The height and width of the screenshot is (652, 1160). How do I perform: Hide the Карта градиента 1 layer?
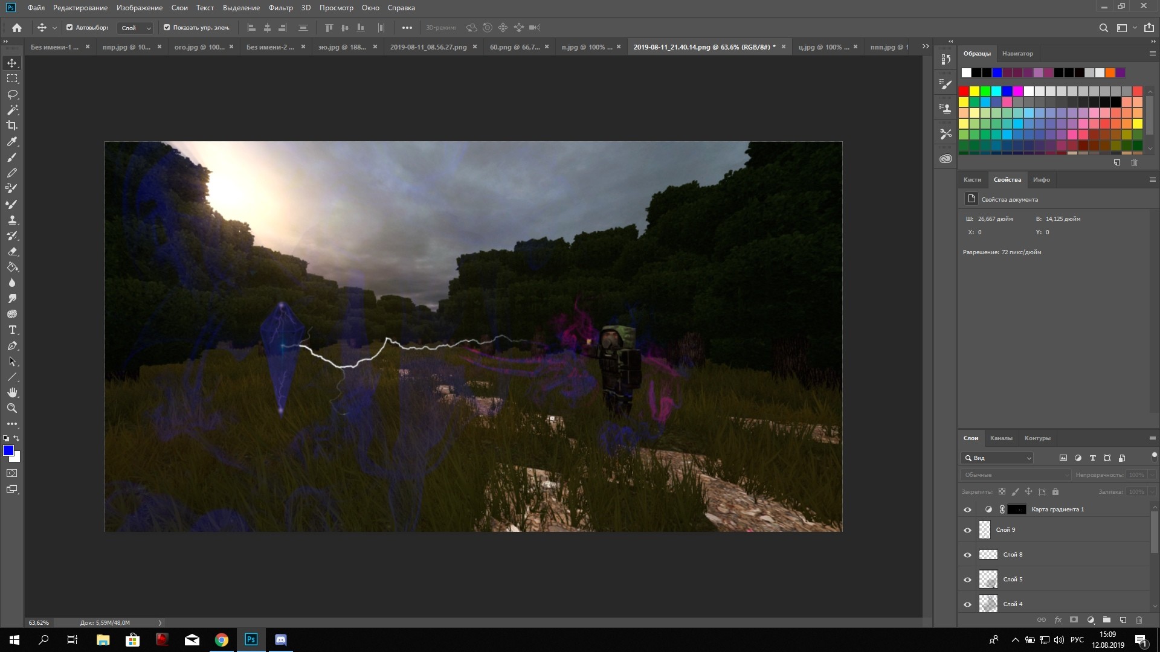[x=967, y=510]
